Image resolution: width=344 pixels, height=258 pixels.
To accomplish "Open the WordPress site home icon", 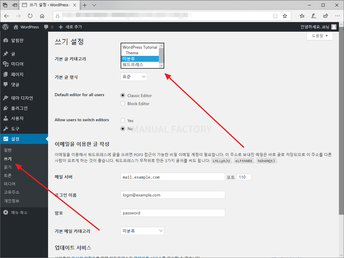I will pos(16,27).
